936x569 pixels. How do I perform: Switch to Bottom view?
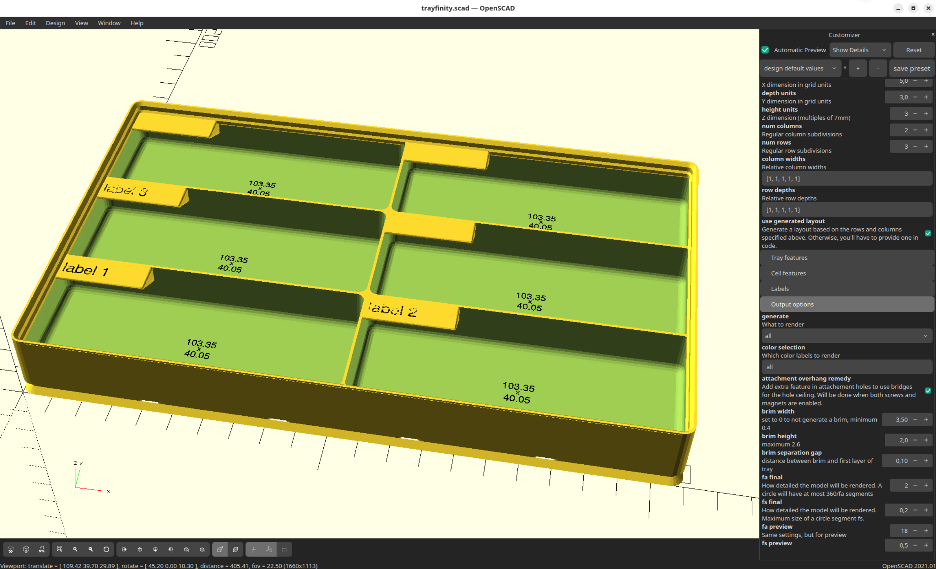tap(155, 549)
